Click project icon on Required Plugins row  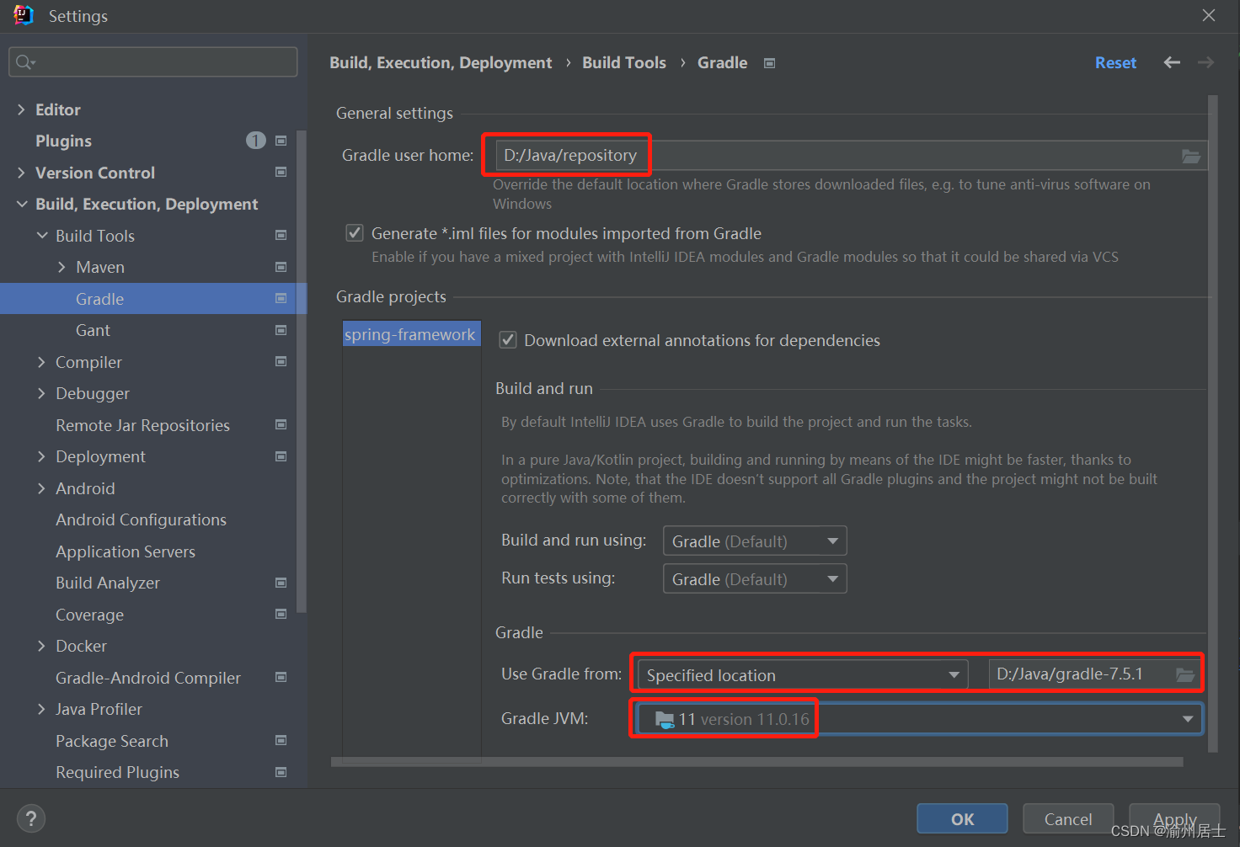[281, 772]
